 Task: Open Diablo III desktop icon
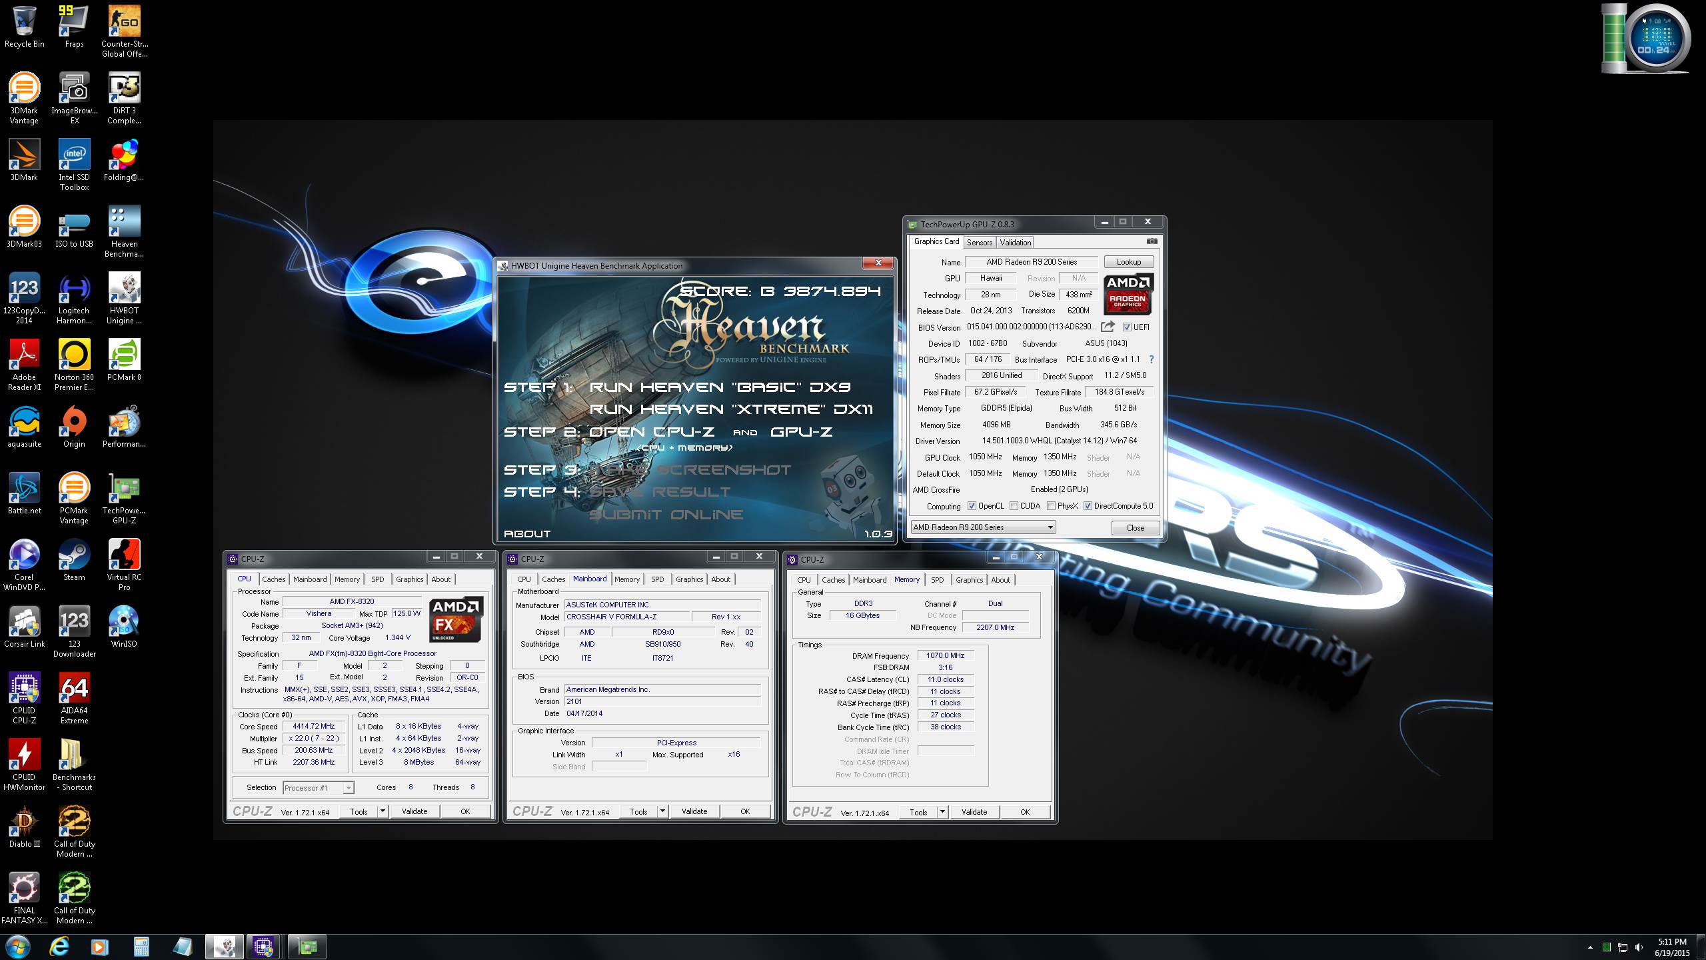pos(25,827)
